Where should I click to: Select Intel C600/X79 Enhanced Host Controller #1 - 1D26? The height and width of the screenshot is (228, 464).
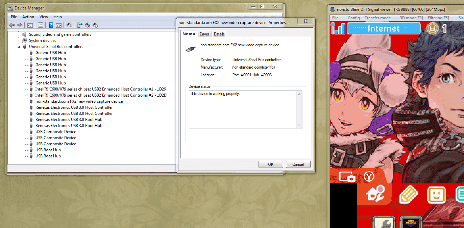pos(101,89)
